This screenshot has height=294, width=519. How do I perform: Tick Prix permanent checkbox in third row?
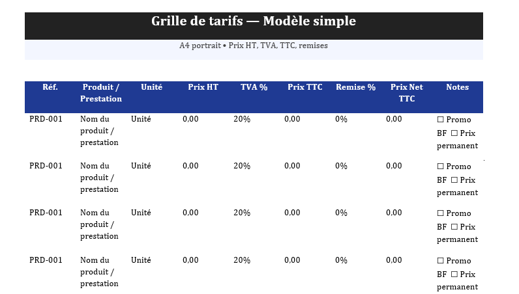pyautogui.click(x=454, y=227)
